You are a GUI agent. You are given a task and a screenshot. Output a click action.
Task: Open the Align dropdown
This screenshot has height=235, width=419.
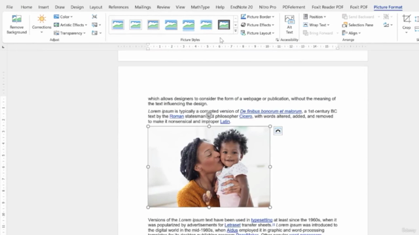point(352,33)
